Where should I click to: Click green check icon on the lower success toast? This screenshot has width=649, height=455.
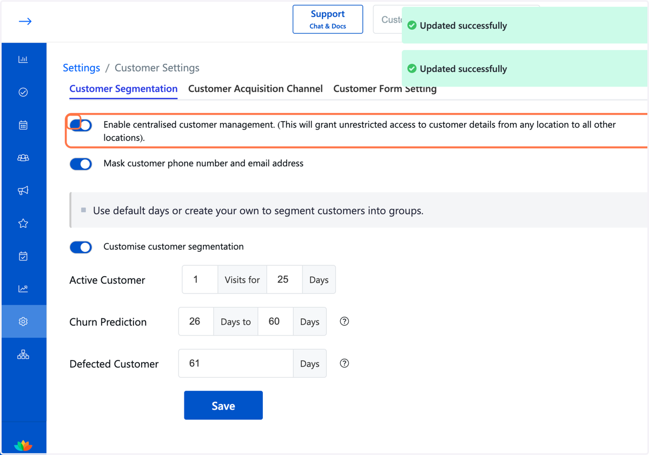tap(412, 69)
